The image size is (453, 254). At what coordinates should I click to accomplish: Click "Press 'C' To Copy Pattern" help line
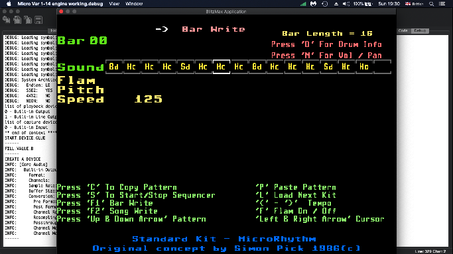click(117, 187)
